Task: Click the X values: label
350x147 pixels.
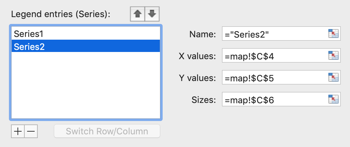Action: (x=197, y=56)
